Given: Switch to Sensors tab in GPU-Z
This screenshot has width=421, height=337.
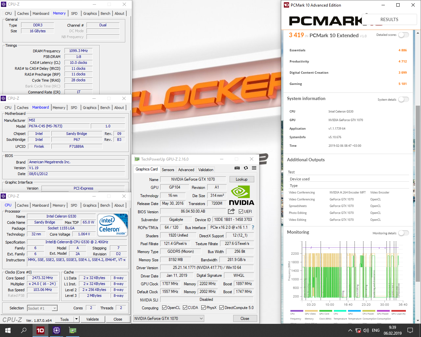Looking at the screenshot, I should 168,170.
